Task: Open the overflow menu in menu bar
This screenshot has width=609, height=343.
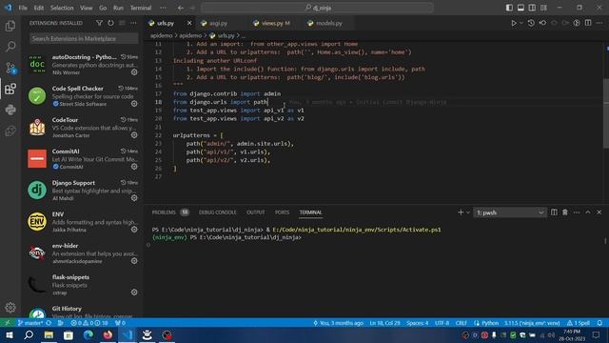Action: coord(163,8)
